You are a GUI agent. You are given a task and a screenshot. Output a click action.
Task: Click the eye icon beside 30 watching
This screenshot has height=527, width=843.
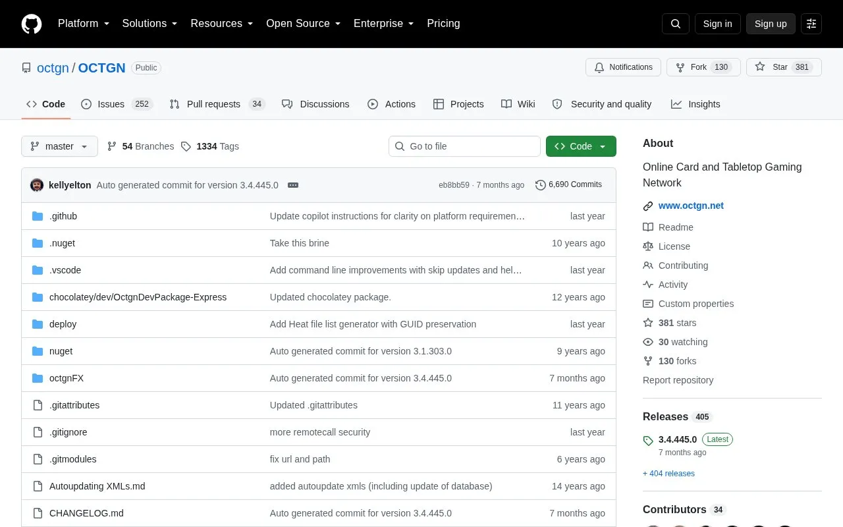coord(648,342)
